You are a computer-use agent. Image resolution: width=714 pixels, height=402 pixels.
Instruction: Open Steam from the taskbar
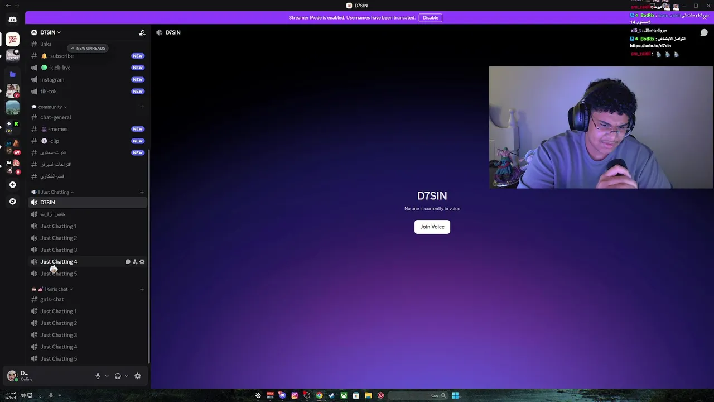(x=331, y=395)
